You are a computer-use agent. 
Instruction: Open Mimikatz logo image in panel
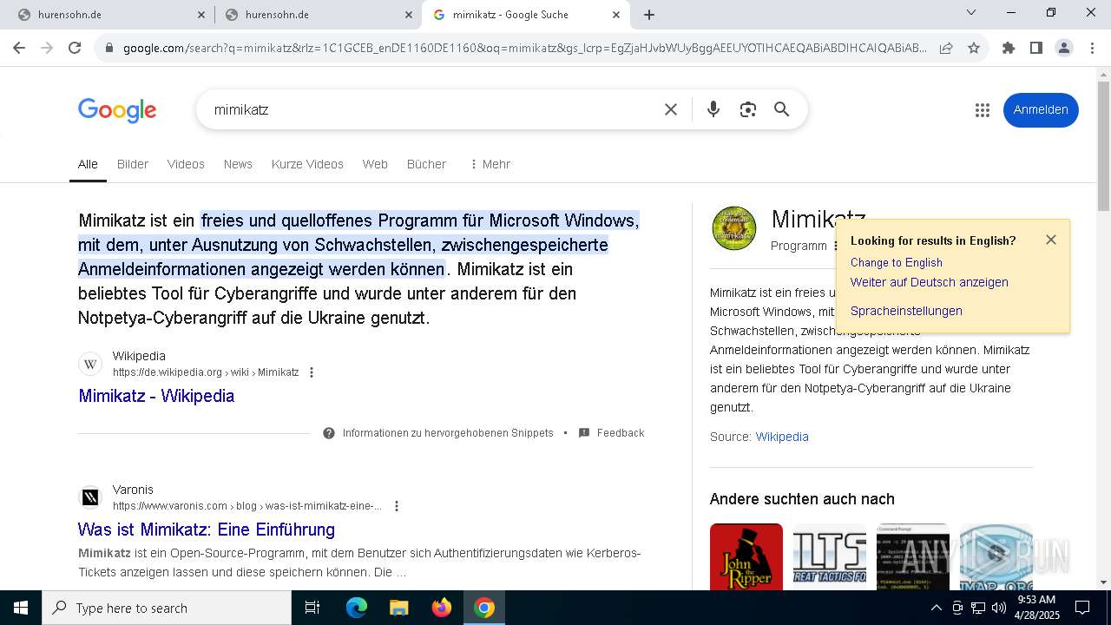[x=733, y=228]
